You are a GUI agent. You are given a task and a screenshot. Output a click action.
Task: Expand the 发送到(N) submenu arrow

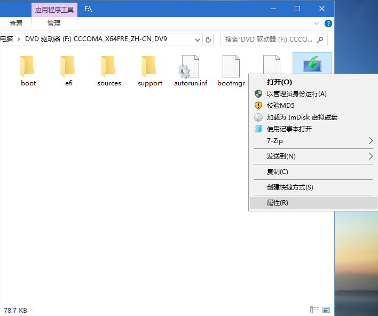pyautogui.click(x=371, y=156)
